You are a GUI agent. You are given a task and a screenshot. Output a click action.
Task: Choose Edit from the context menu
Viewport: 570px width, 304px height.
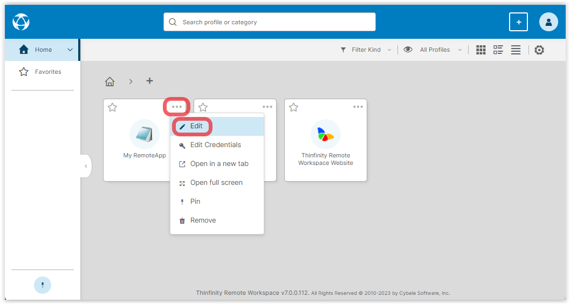[217, 126]
